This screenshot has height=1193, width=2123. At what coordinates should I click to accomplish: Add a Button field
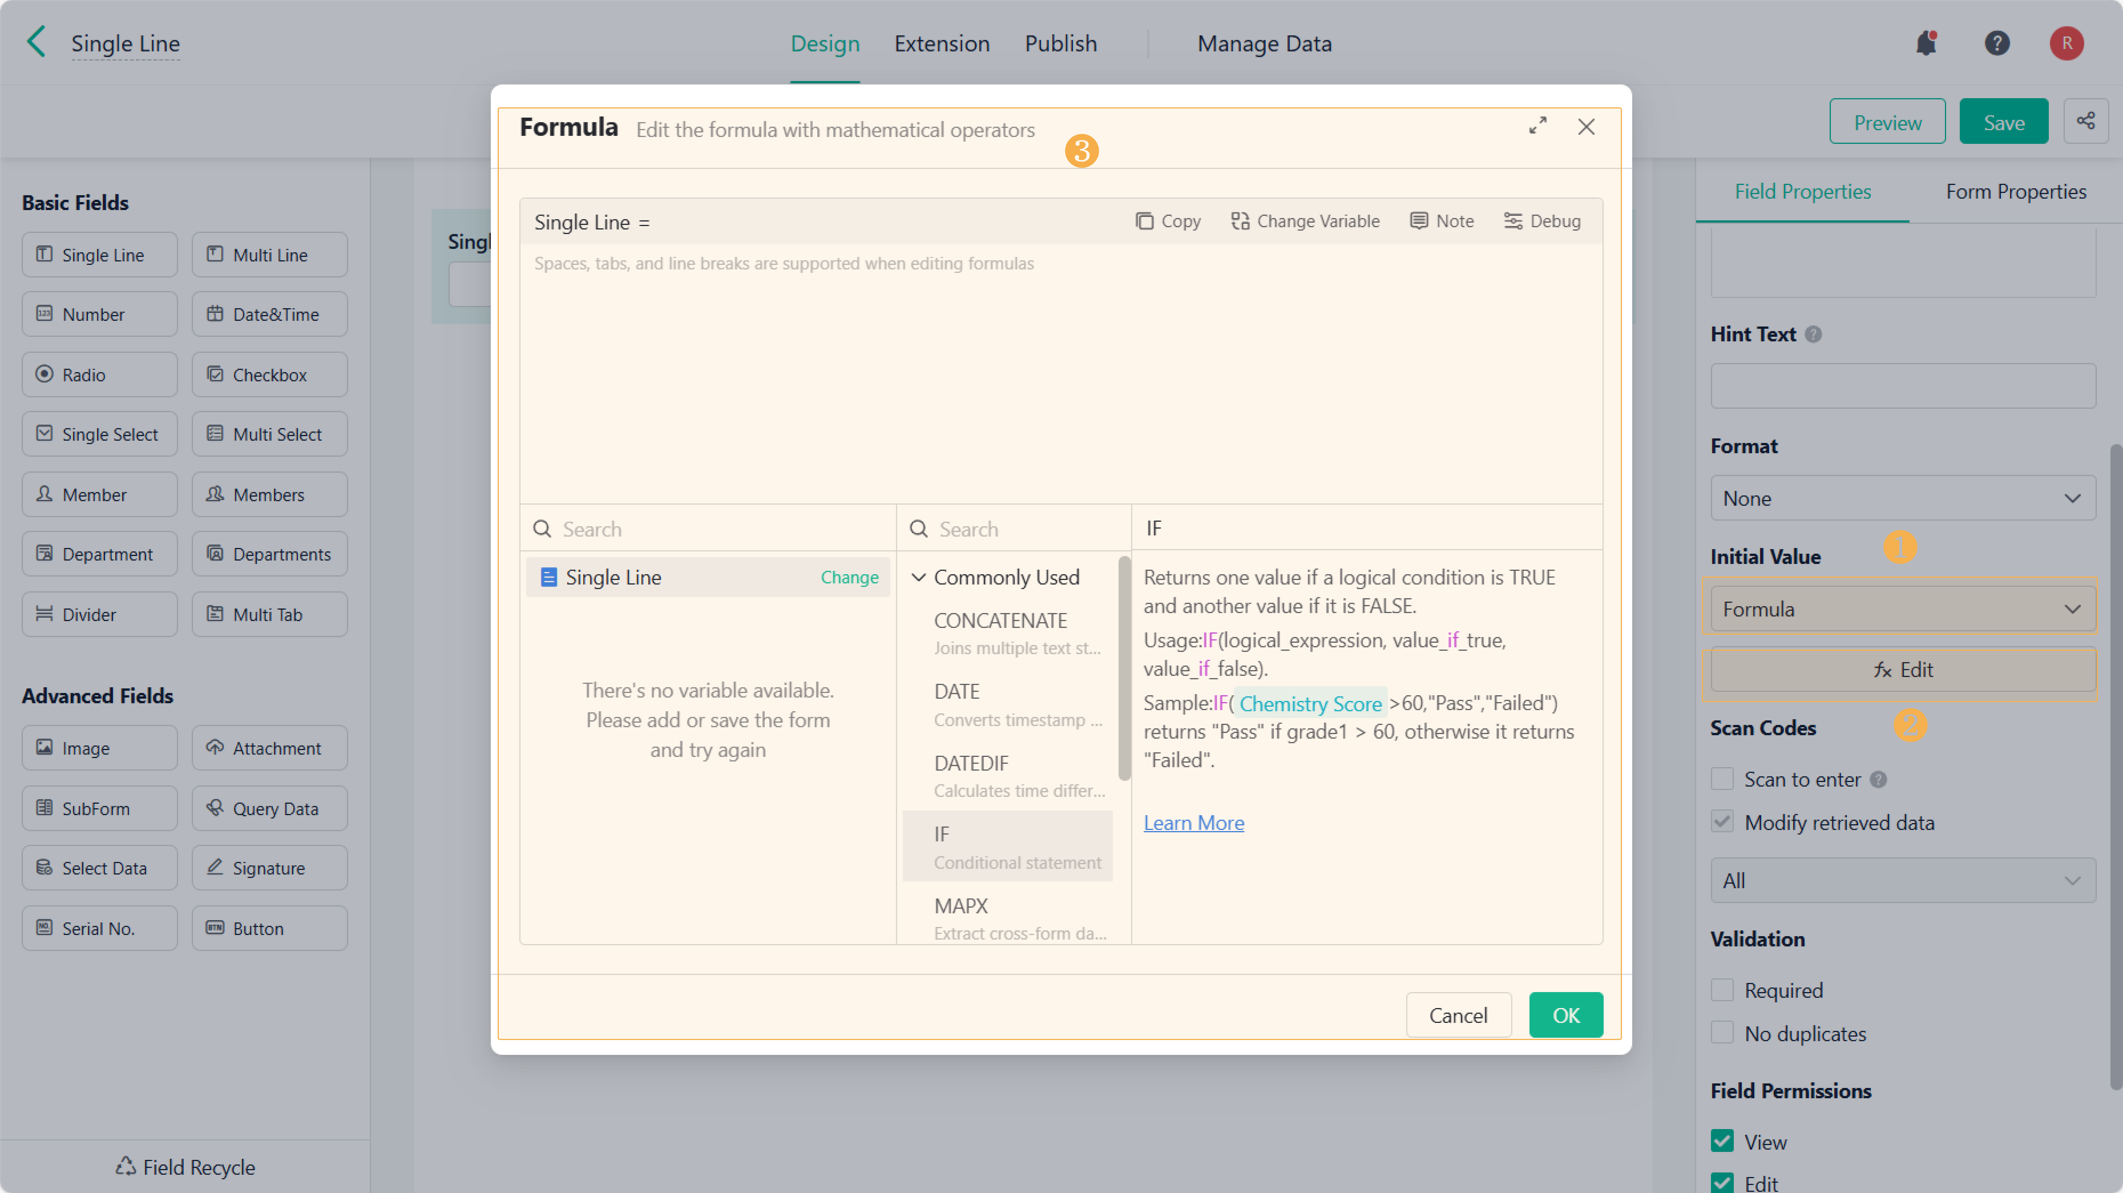point(269,928)
